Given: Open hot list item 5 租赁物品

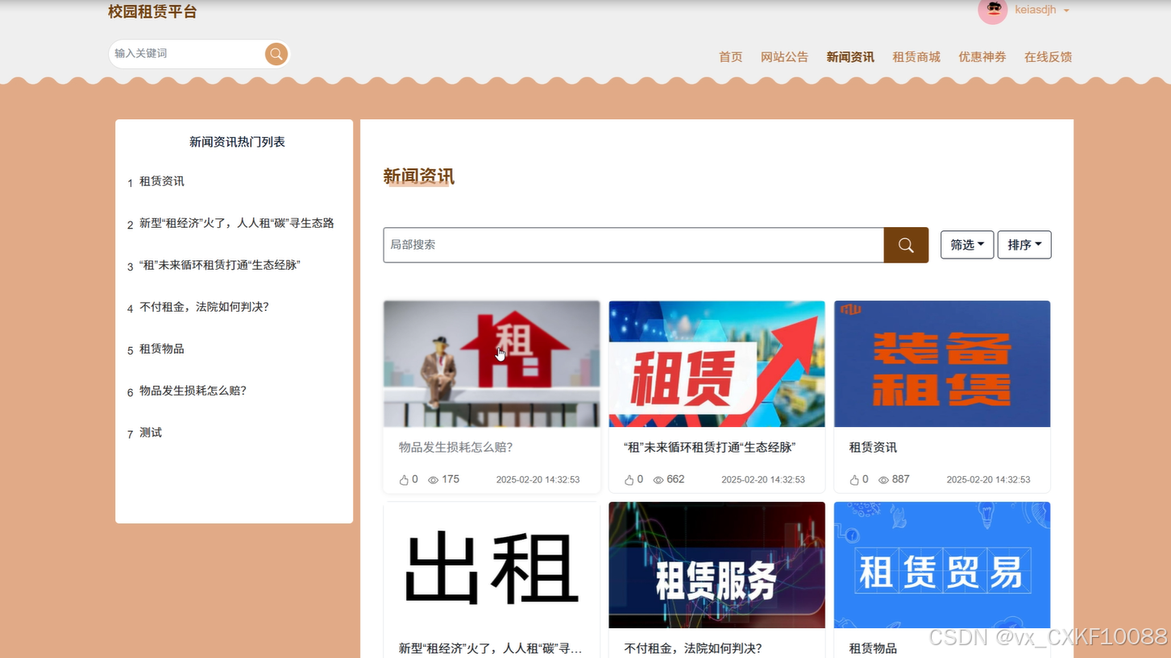Looking at the screenshot, I should tap(162, 349).
